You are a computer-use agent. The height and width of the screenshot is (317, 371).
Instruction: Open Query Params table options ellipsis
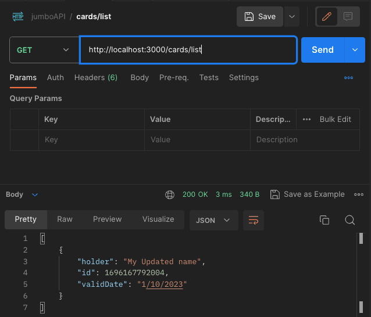tap(307, 120)
